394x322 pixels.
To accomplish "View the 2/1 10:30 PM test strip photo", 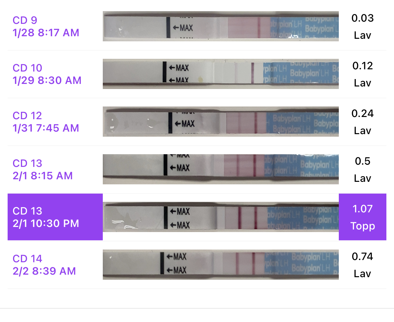I will (x=220, y=217).
